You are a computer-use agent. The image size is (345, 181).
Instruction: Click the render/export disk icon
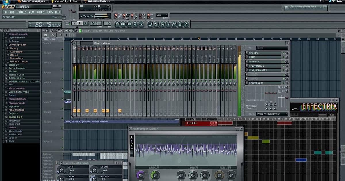click(162, 24)
